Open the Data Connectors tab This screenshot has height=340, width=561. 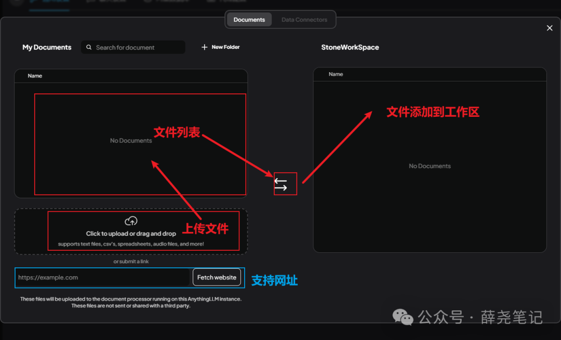[x=304, y=20]
